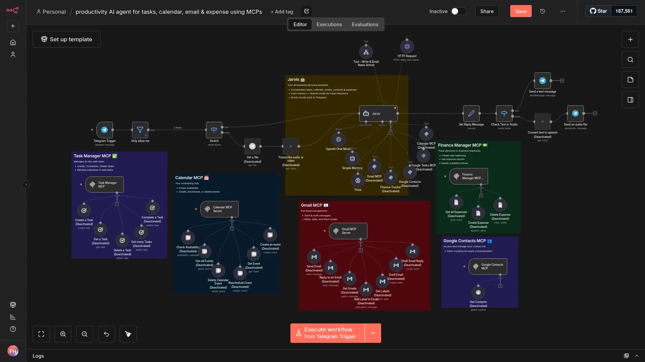Click the Set up template button
The image size is (645, 362).
[67, 39]
